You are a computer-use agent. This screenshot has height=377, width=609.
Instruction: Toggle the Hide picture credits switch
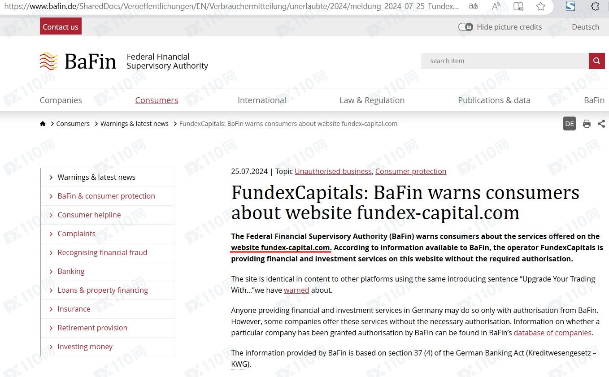click(465, 27)
